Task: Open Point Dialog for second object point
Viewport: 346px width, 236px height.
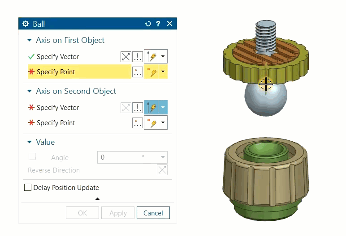Action: [x=138, y=123]
